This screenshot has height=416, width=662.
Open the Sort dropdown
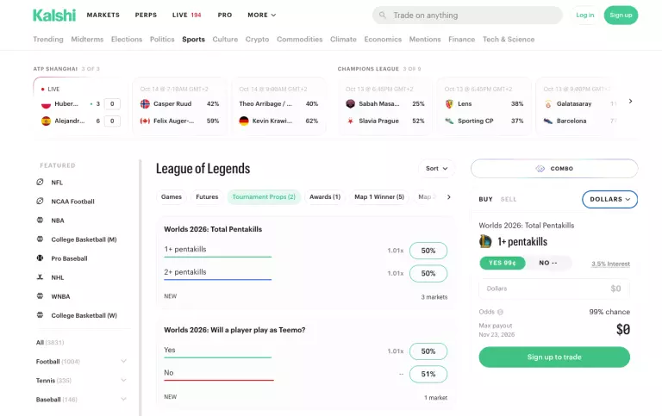(x=436, y=168)
